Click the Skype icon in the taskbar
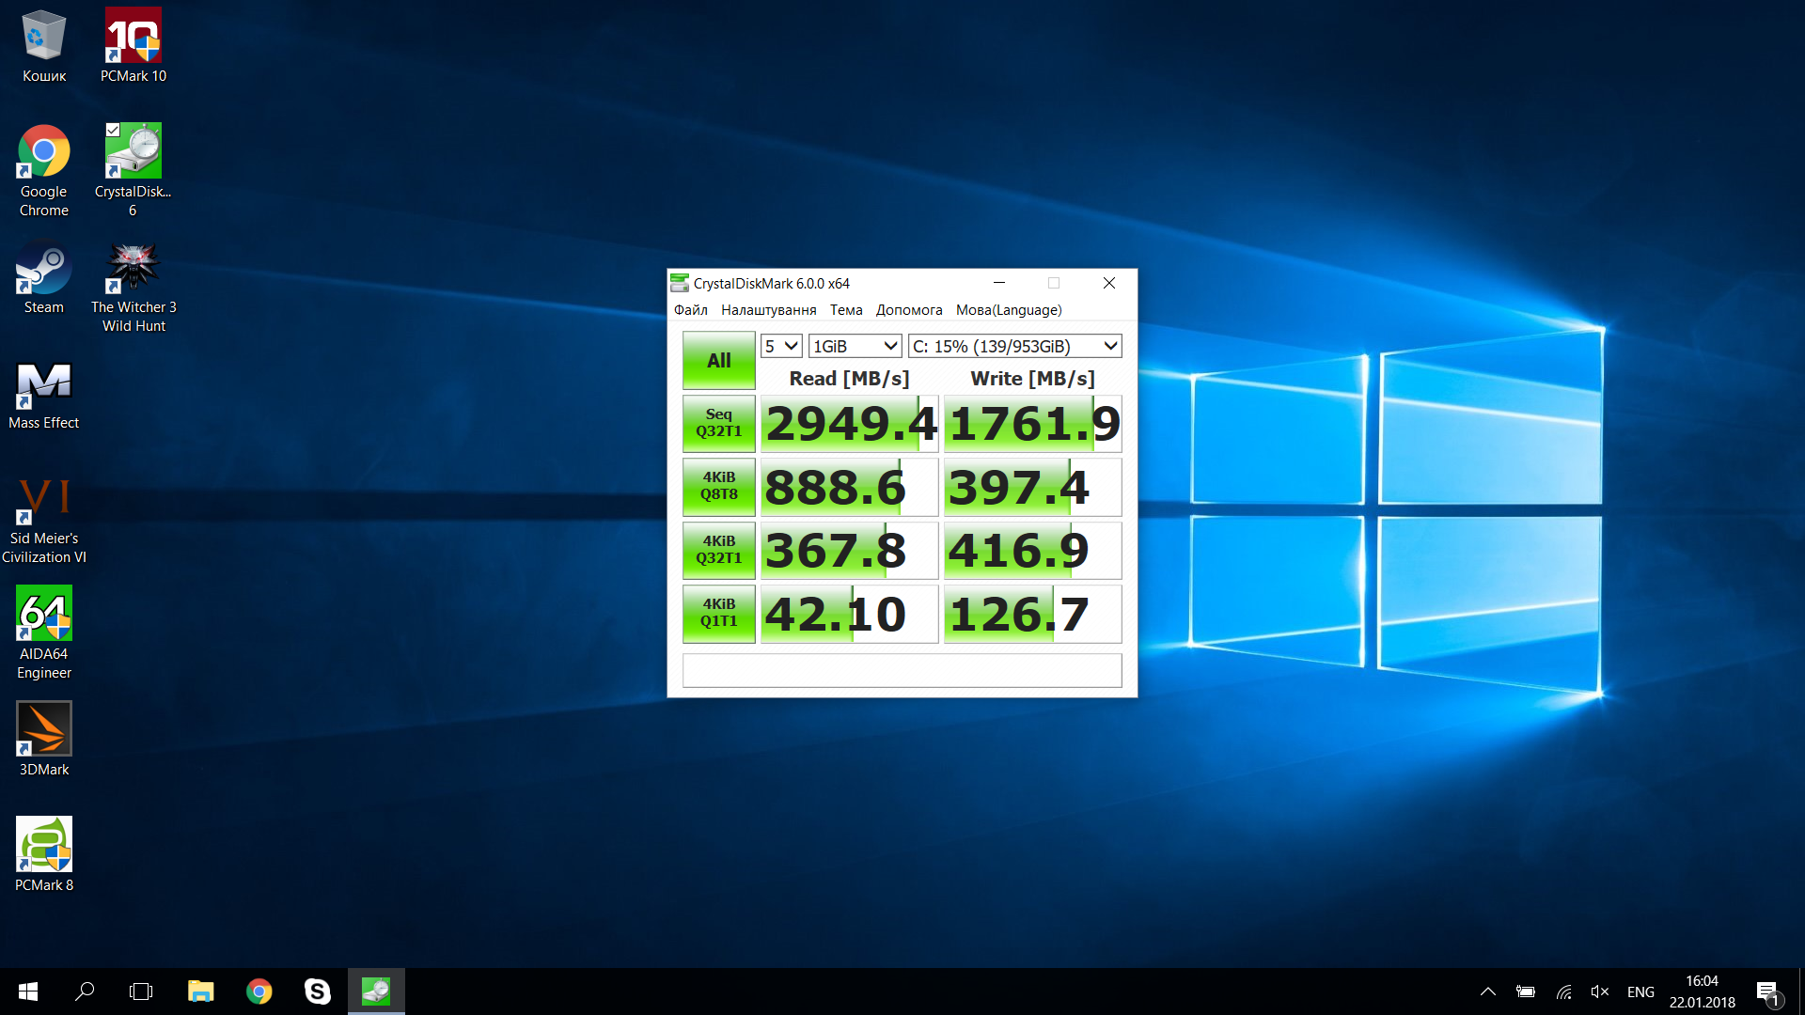Screen dimensions: 1805x1015 click(x=317, y=992)
